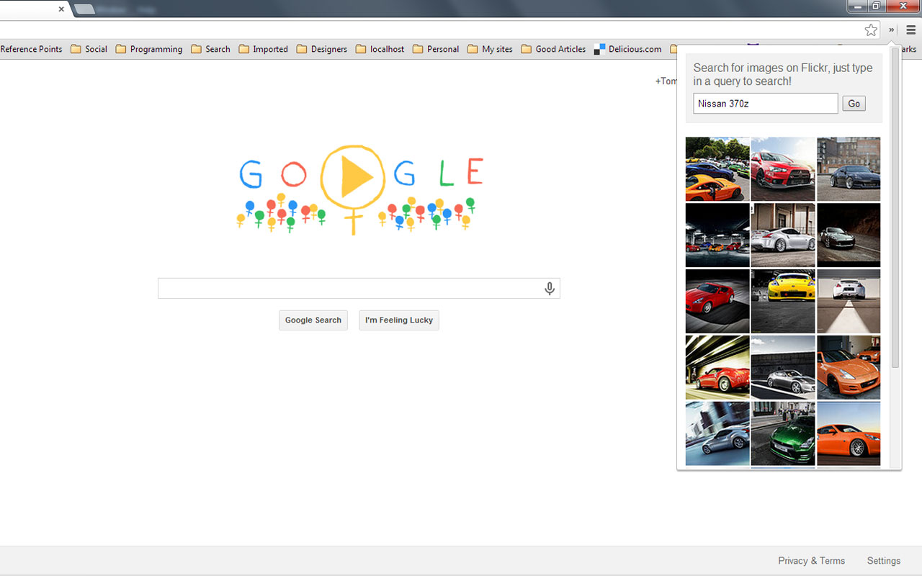Viewport: 922px width, 576px height.
Task: Open thumbnail of orange car close-up in showroom
Action: (x=849, y=367)
